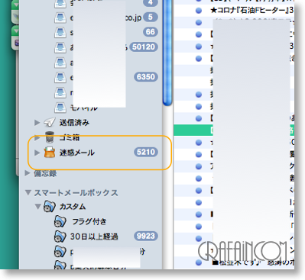The height and width of the screenshot is (280, 305).
Task: Click the 送信済み paper plane icon
Action: (50, 122)
